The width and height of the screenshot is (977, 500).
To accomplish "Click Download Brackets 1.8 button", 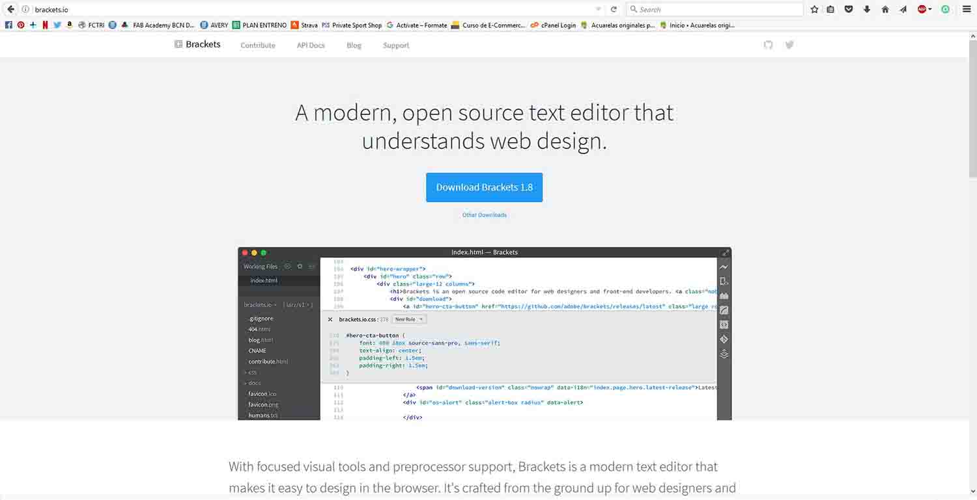I will coord(484,187).
